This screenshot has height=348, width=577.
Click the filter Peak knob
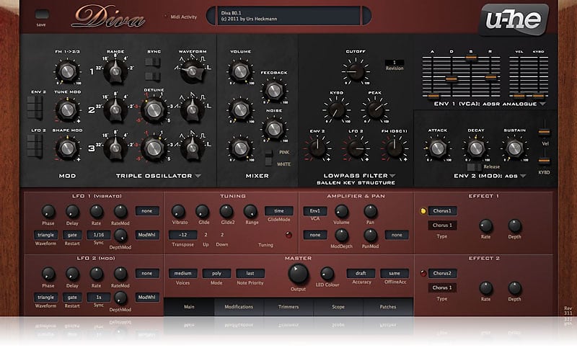tap(375, 110)
